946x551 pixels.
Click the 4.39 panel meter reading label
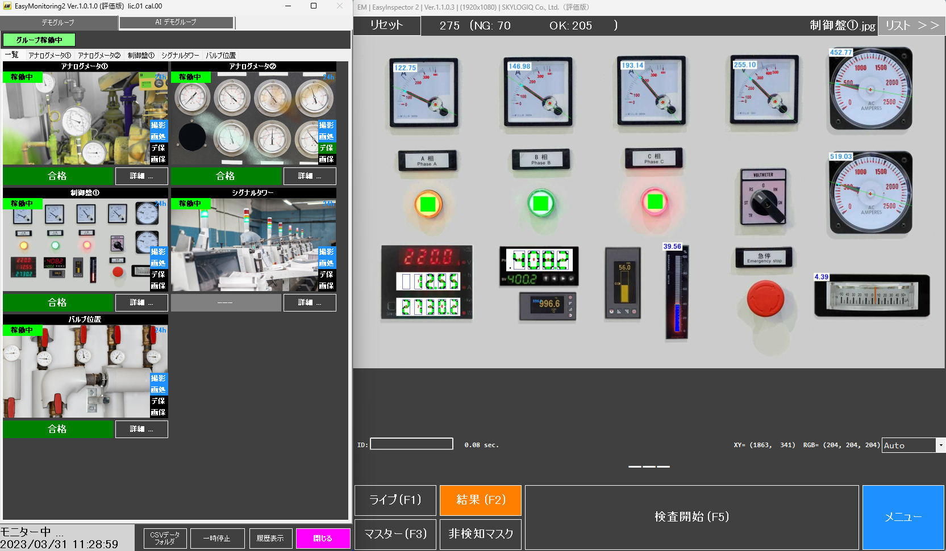click(822, 277)
